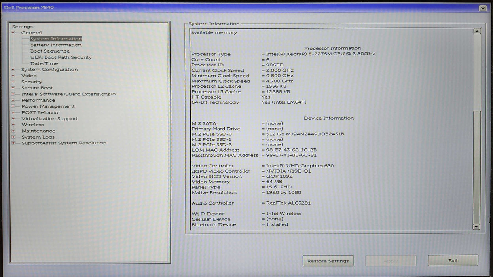Expand the Security section
This screenshot has width=493, height=277.
coord(13,82)
